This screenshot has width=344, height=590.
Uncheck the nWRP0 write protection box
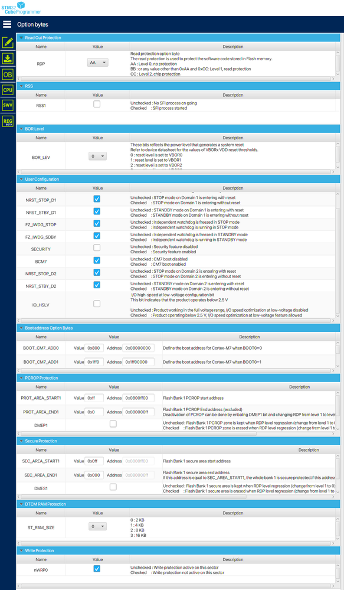pos(97,569)
